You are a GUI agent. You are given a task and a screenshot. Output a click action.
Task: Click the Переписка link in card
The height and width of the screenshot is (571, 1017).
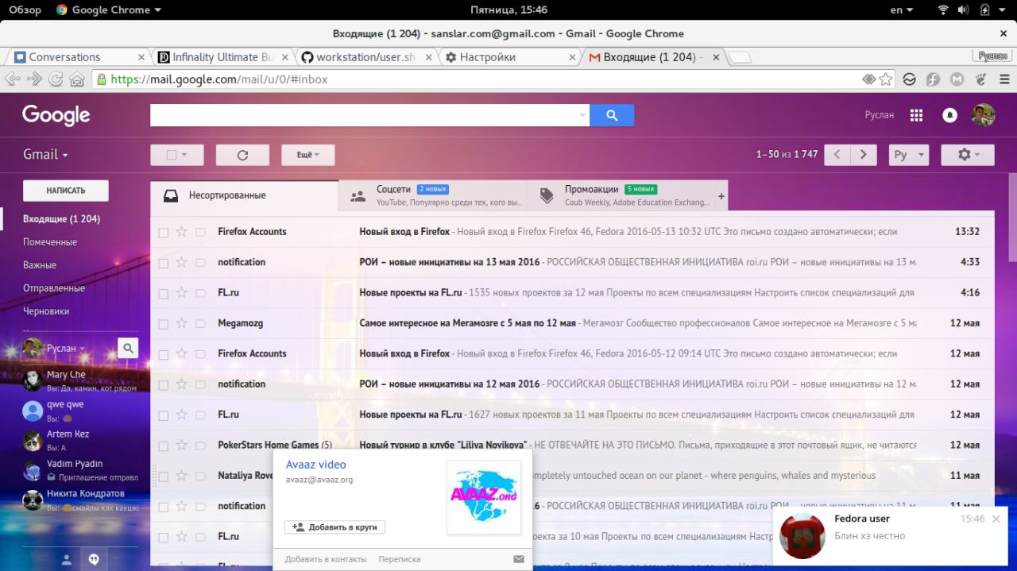click(400, 559)
